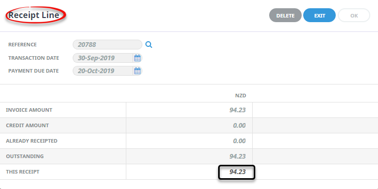Click the DELETE button
Viewport: 378px width, 189px height.
click(x=285, y=15)
